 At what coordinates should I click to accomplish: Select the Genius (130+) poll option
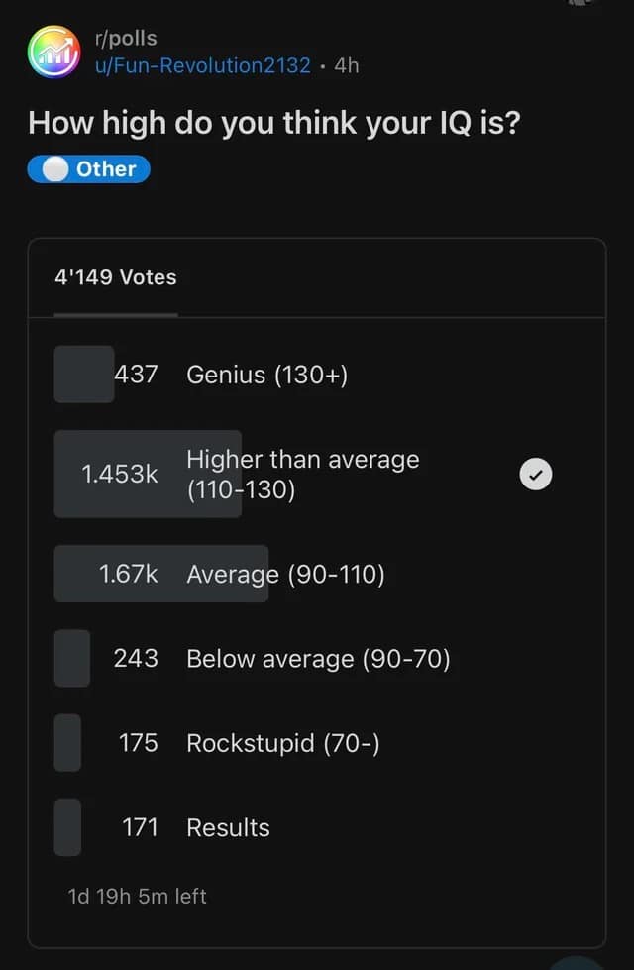[266, 375]
